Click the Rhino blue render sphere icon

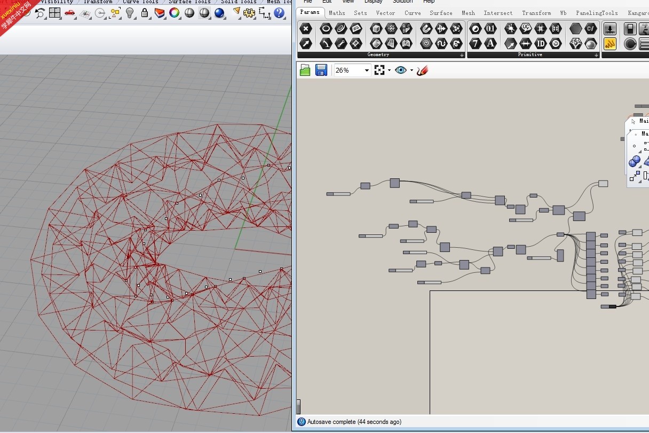(219, 13)
